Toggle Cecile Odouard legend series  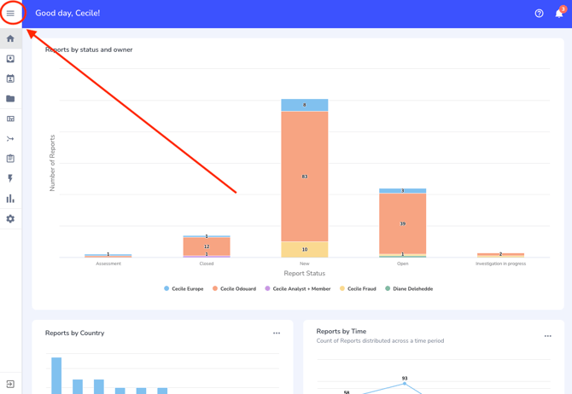point(234,289)
